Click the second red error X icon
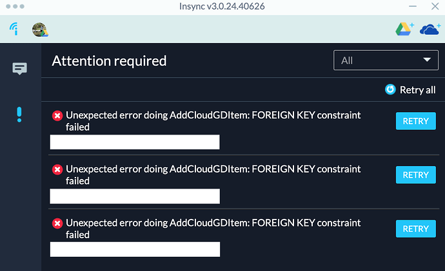 [x=57, y=169]
